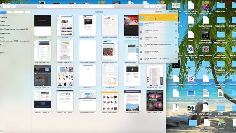Open the ЗАЯВКА НА ВОСТР top site thumbnail

click(65, 51)
